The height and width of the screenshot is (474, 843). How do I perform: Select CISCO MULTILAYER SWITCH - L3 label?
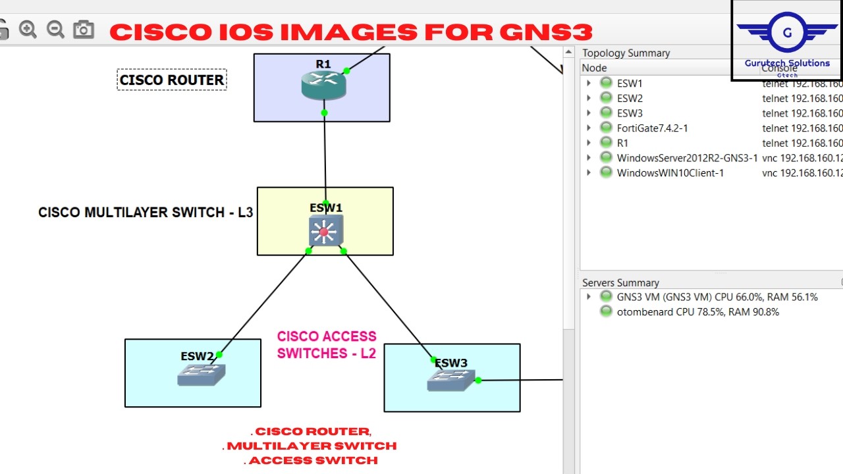pos(146,213)
